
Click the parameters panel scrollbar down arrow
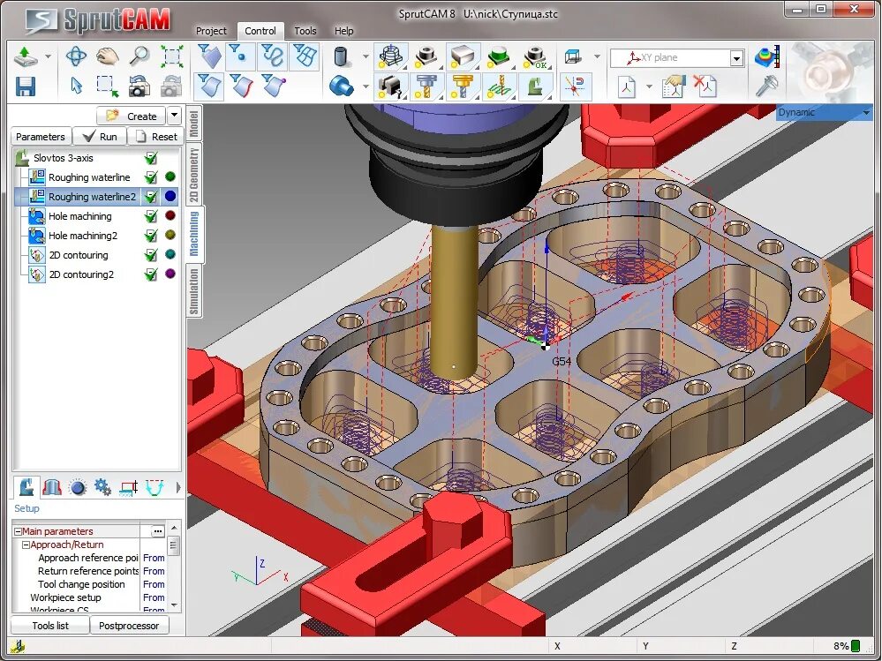click(175, 606)
